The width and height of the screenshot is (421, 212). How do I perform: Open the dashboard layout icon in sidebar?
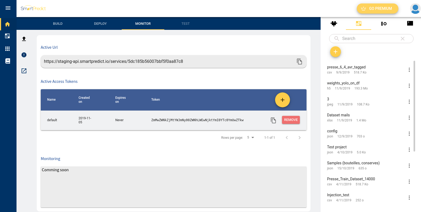click(x=7, y=36)
